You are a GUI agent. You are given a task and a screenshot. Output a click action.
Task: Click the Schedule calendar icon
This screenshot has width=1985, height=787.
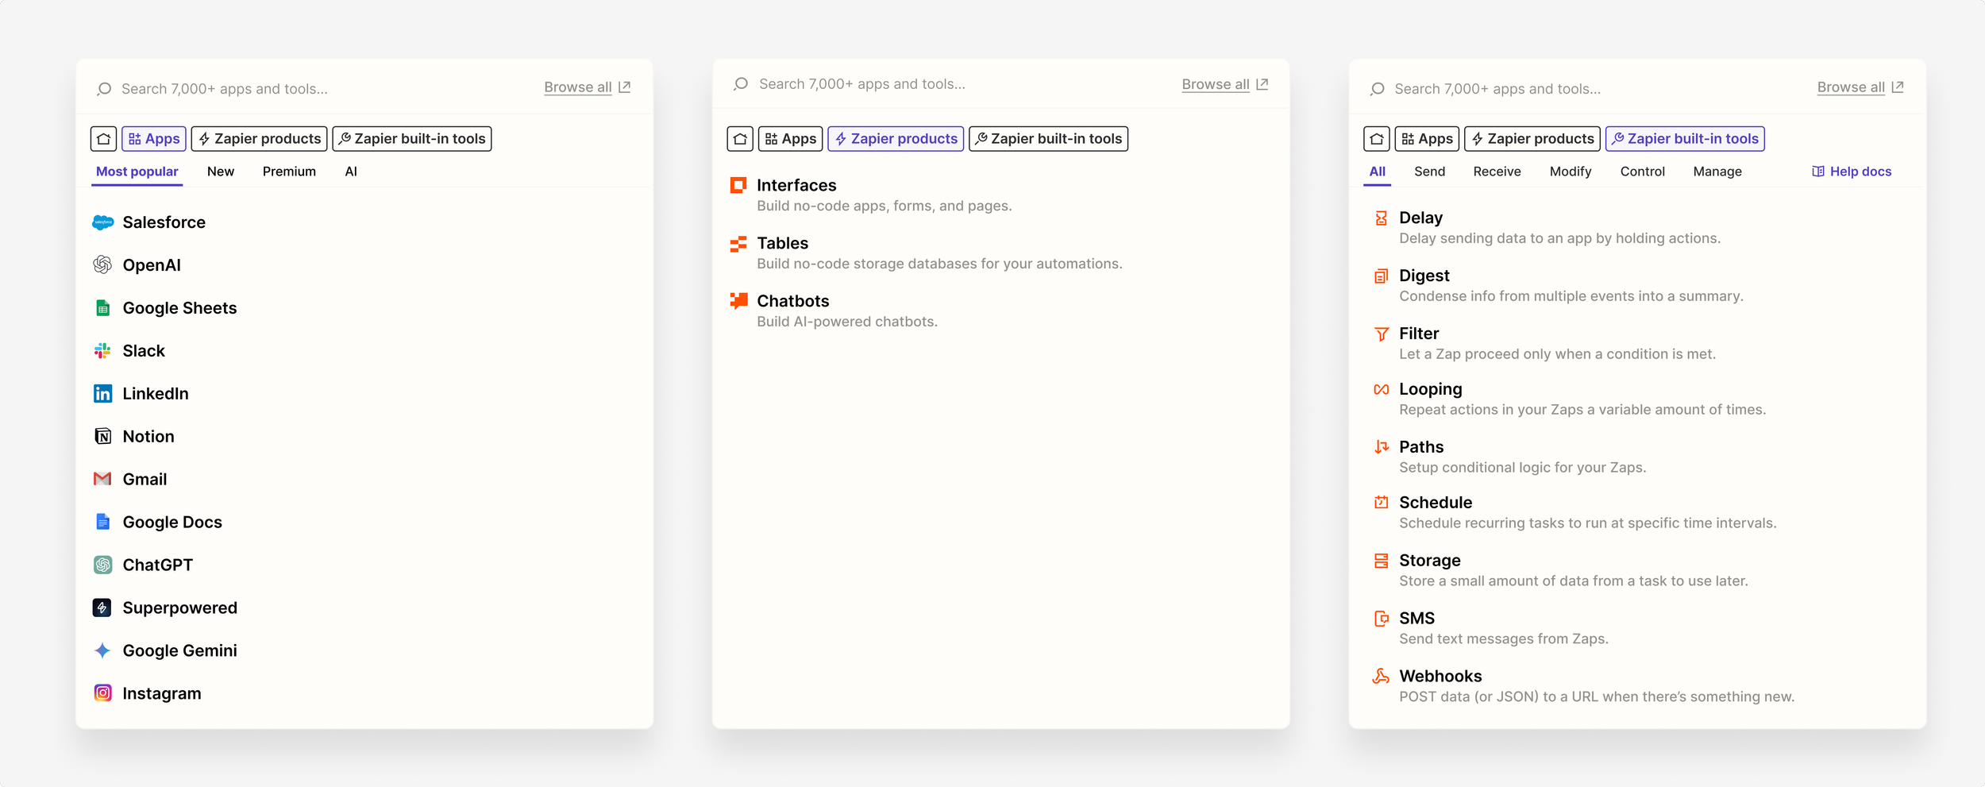pos(1382,502)
